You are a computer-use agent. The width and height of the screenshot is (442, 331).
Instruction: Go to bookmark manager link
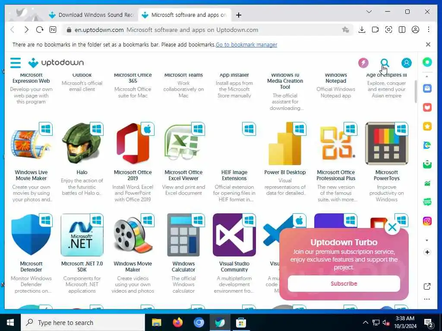point(246,44)
